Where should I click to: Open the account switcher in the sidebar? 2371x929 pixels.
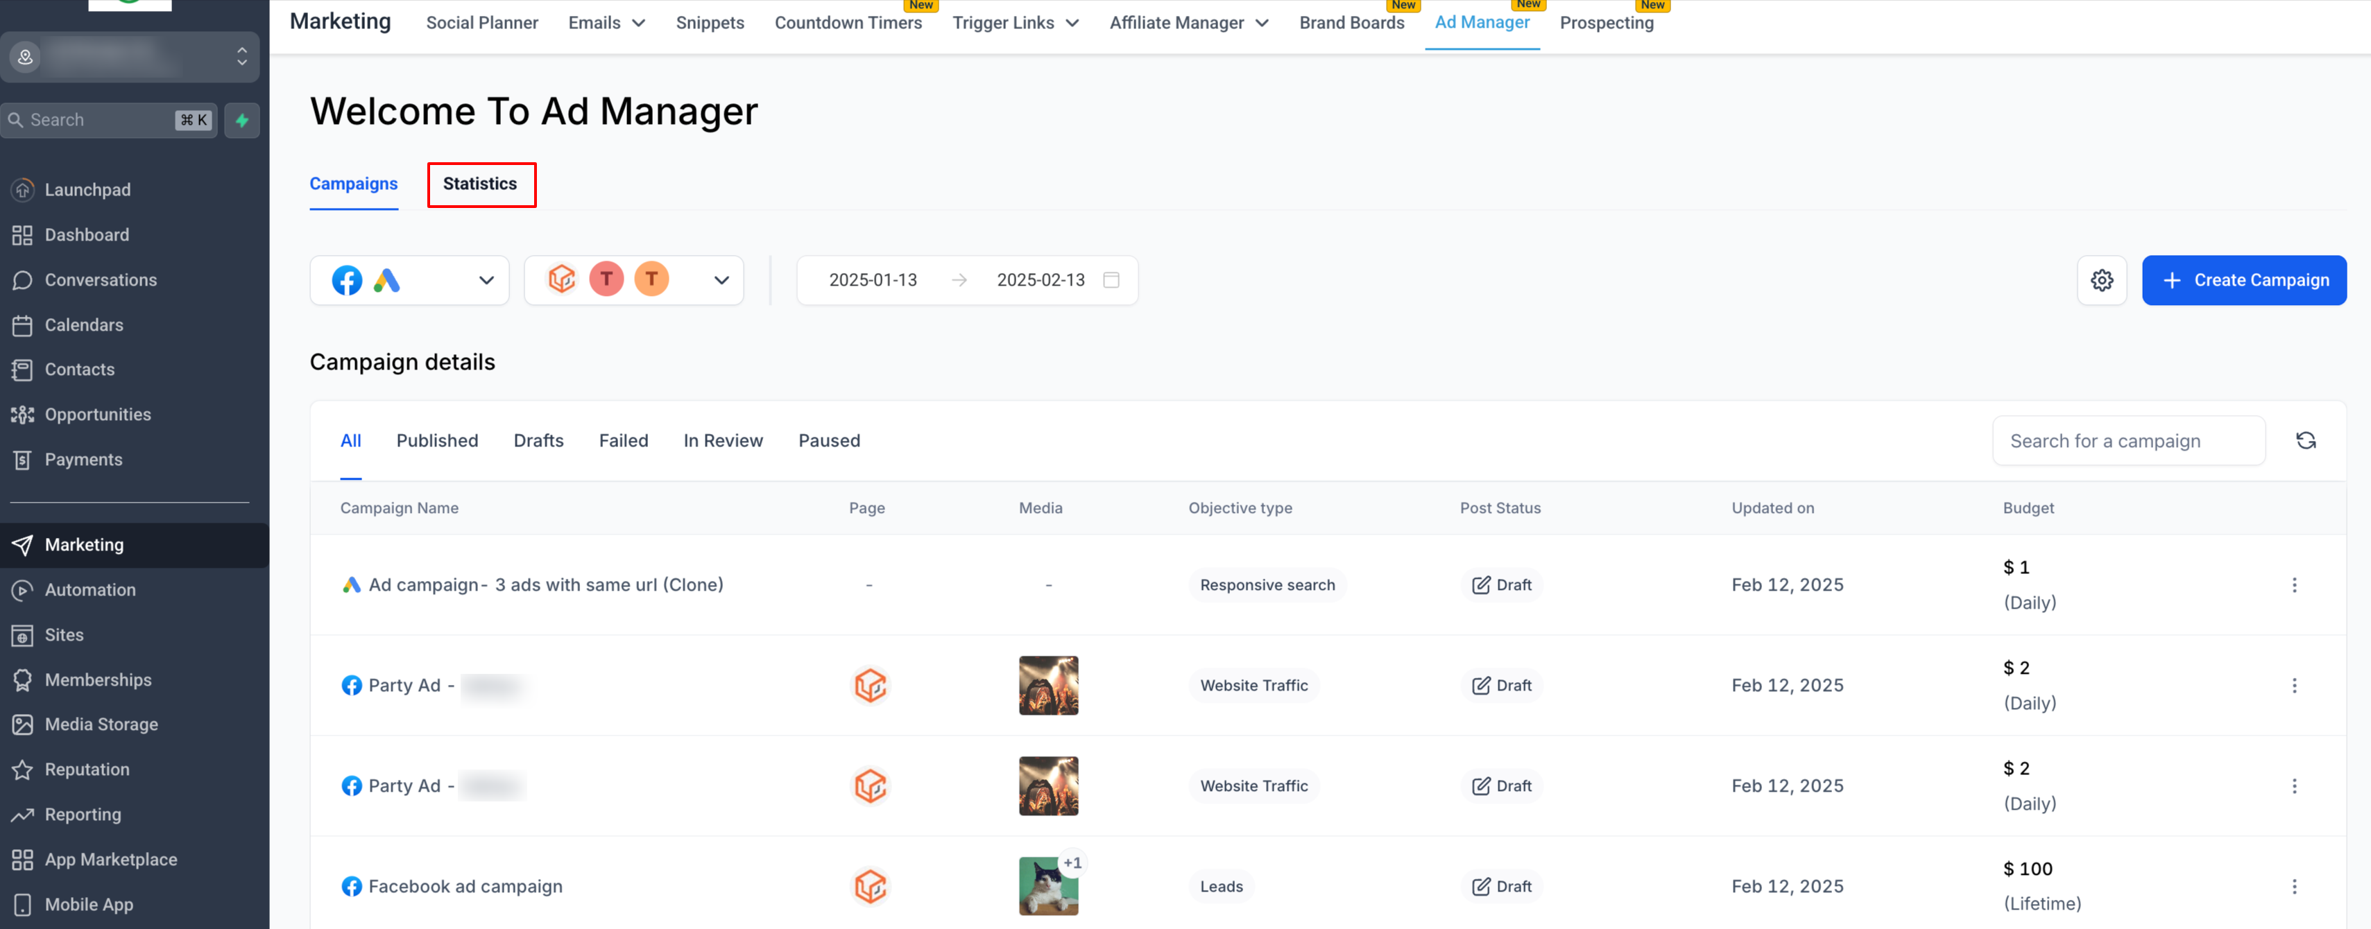[x=130, y=57]
